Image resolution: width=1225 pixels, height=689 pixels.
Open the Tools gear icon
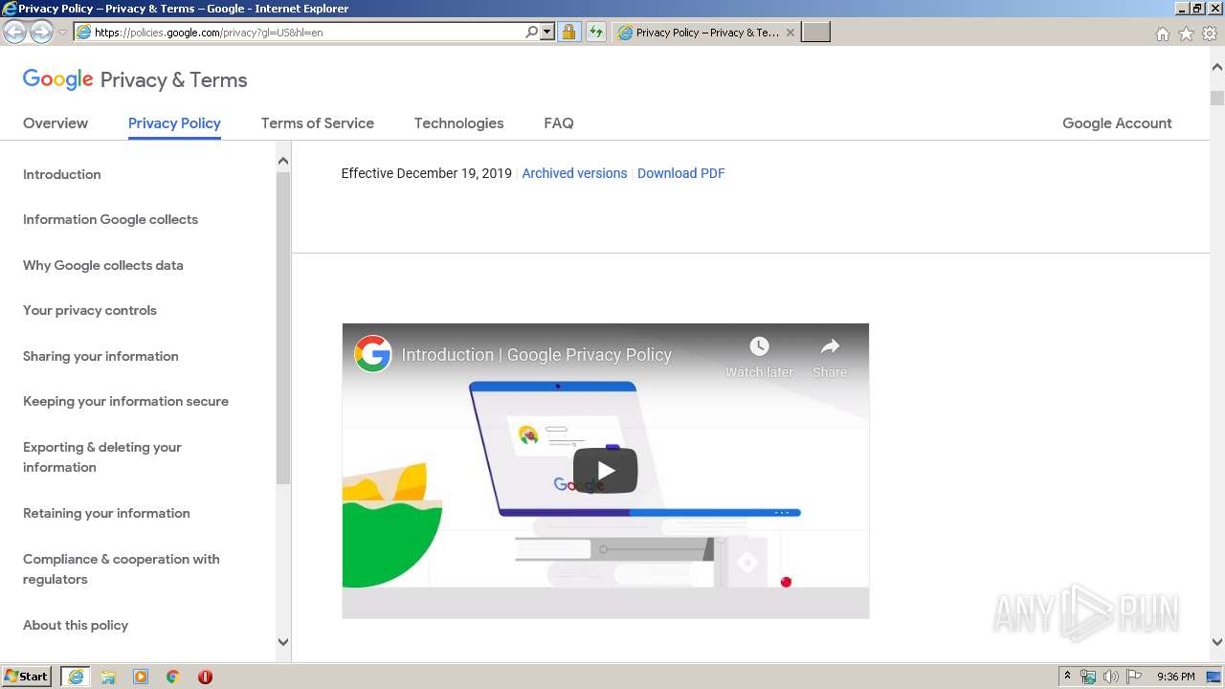pyautogui.click(x=1210, y=33)
